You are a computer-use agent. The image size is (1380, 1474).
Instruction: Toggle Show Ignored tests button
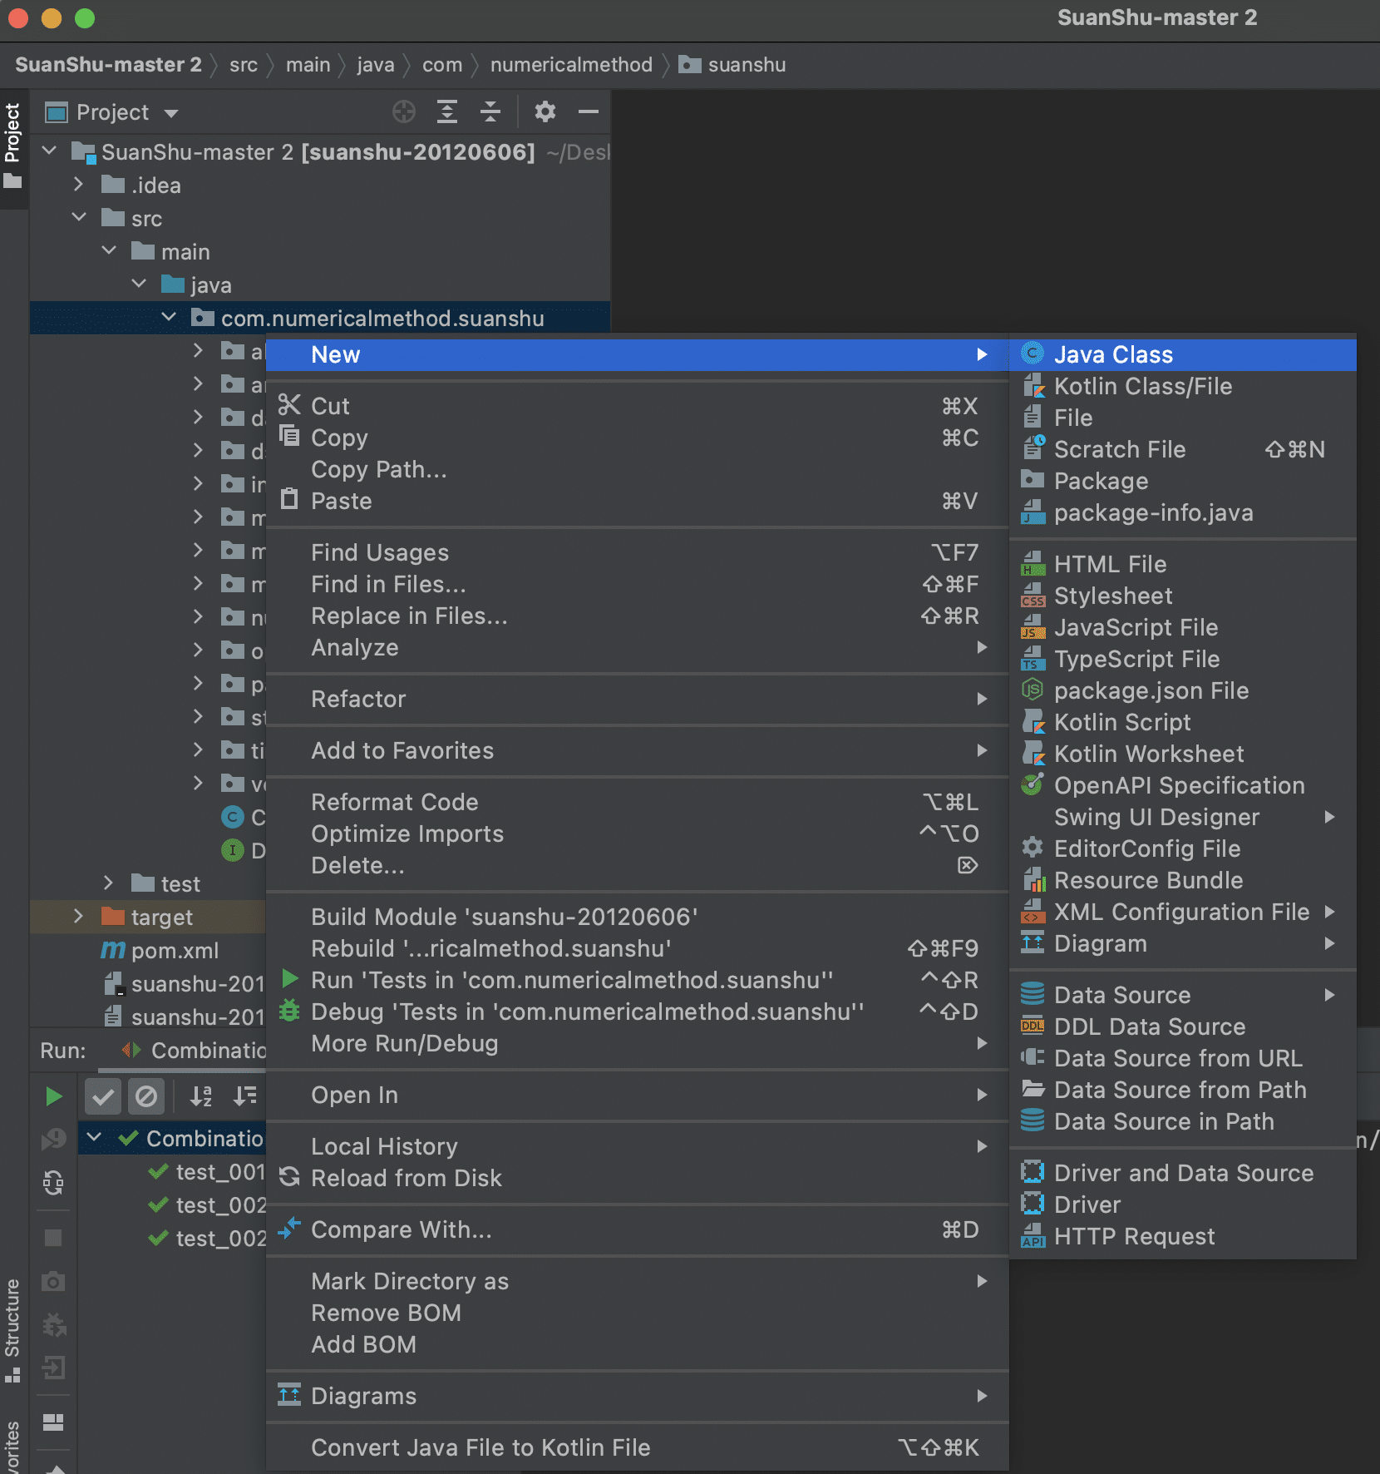[x=146, y=1096]
